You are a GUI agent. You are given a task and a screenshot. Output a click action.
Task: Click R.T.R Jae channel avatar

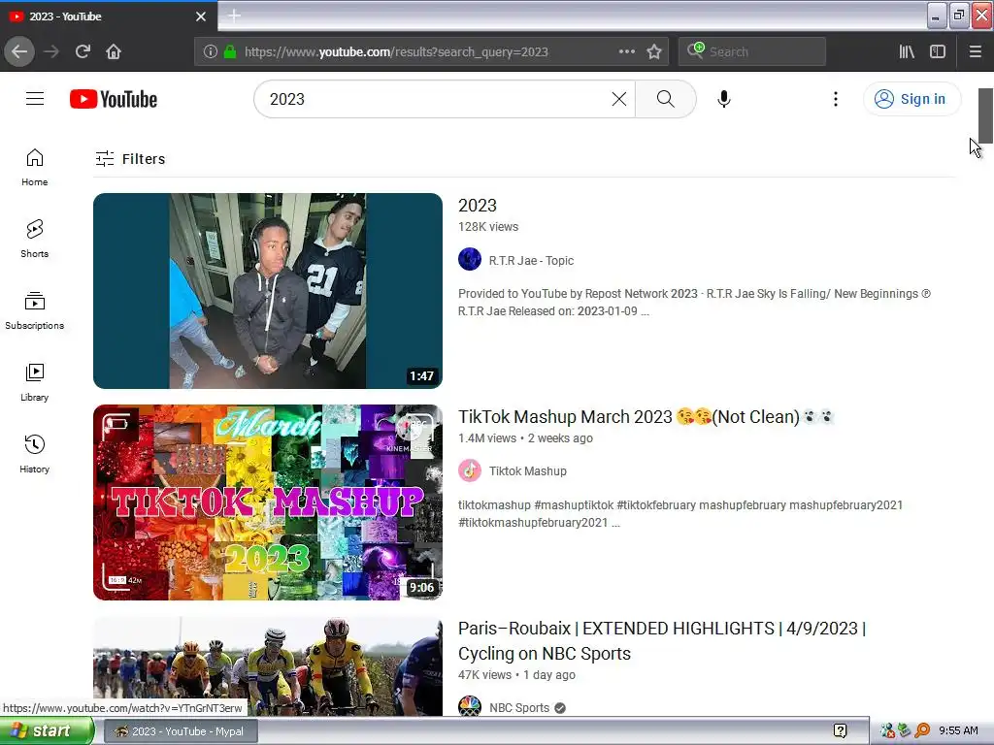pyautogui.click(x=470, y=259)
